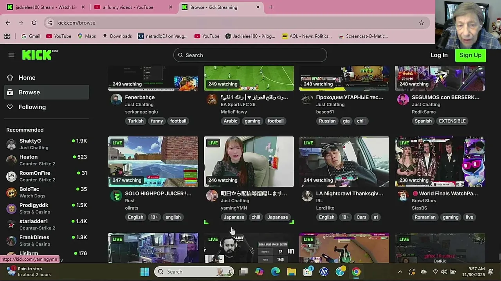Viewport: 501px width, 281px height.
Task: Open Screencast-O-Matic bookmark
Action: (x=363, y=36)
